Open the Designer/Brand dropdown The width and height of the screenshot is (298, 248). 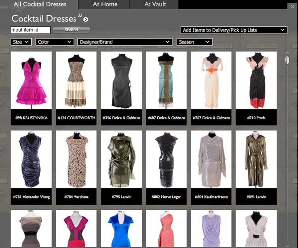(x=125, y=42)
